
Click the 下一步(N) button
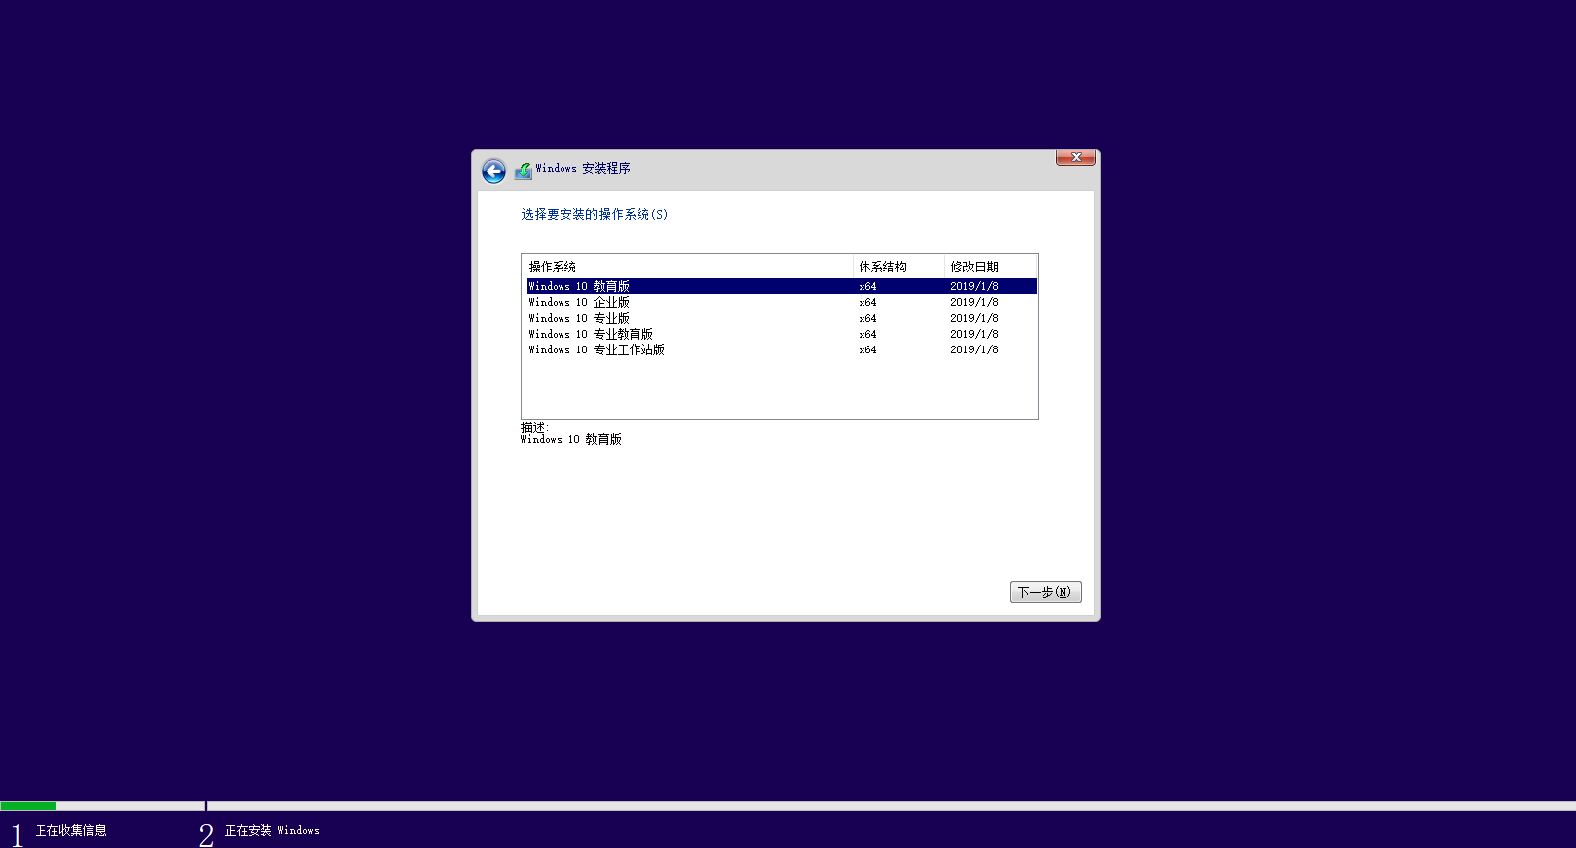pos(1045,592)
